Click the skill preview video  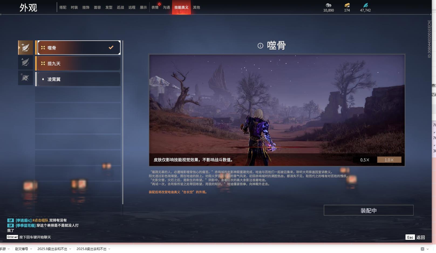point(277,110)
